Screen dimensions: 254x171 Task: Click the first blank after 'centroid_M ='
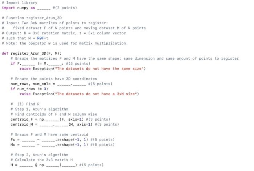coord(46,124)
